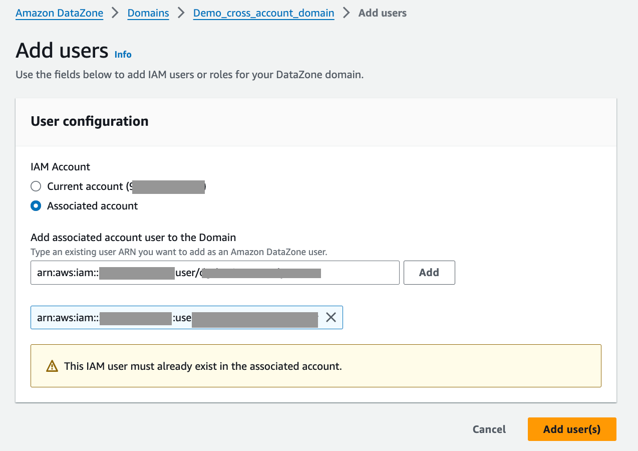Viewport: 638px width, 451px height.
Task: Open the Info link beside Add users
Action: click(123, 55)
